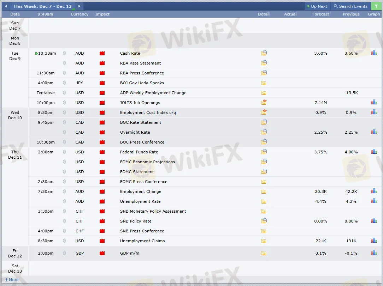The image size is (383, 286).
Task: Open detail folder for JOLTS Job Openings
Action: (264, 103)
